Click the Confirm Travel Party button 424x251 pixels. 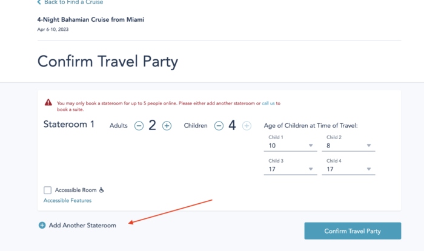(x=353, y=231)
